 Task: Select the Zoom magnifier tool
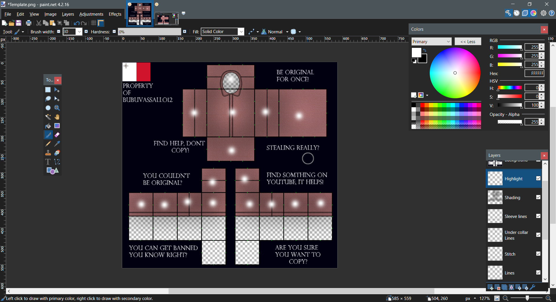(57, 108)
